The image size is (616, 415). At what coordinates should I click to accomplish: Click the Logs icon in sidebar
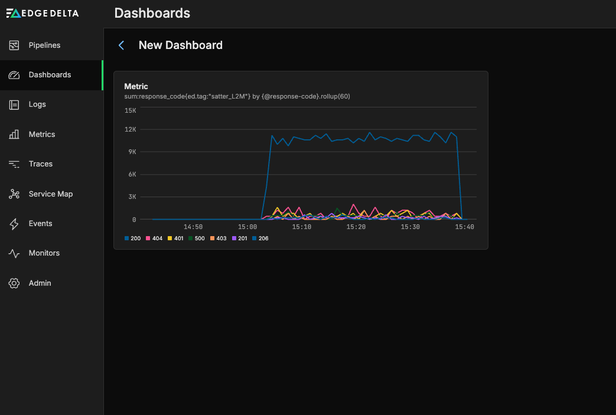14,104
